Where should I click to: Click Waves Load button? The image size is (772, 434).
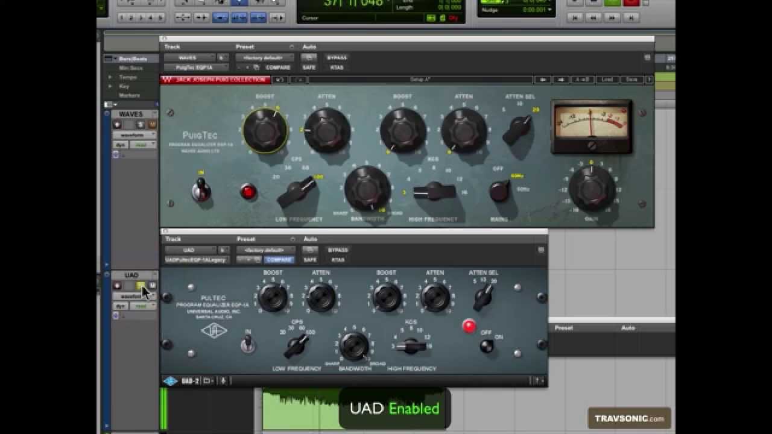tap(608, 80)
